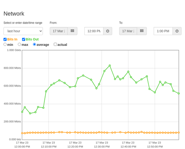Click the '12:30:00 PM' x-axis label

pos(102,147)
